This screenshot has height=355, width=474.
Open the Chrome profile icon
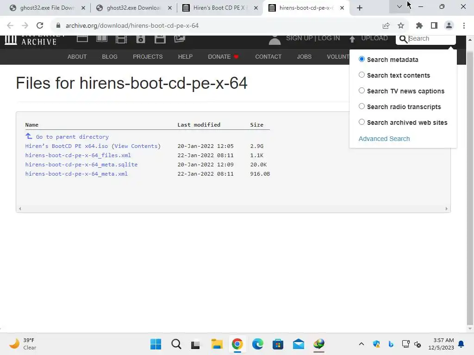tap(449, 26)
